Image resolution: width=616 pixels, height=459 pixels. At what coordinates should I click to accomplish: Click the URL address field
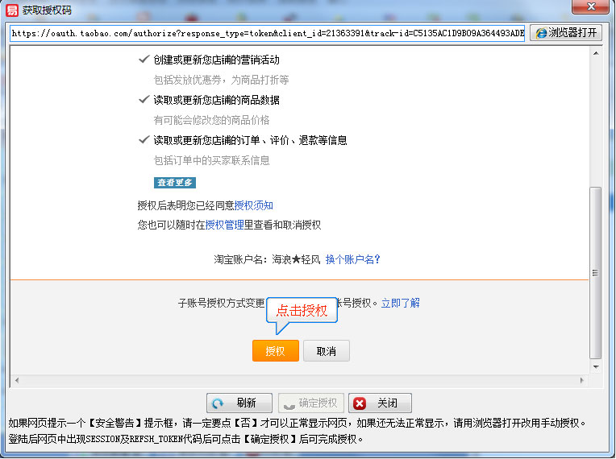267,34
